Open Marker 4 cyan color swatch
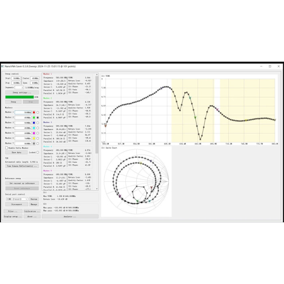 coord(34,128)
